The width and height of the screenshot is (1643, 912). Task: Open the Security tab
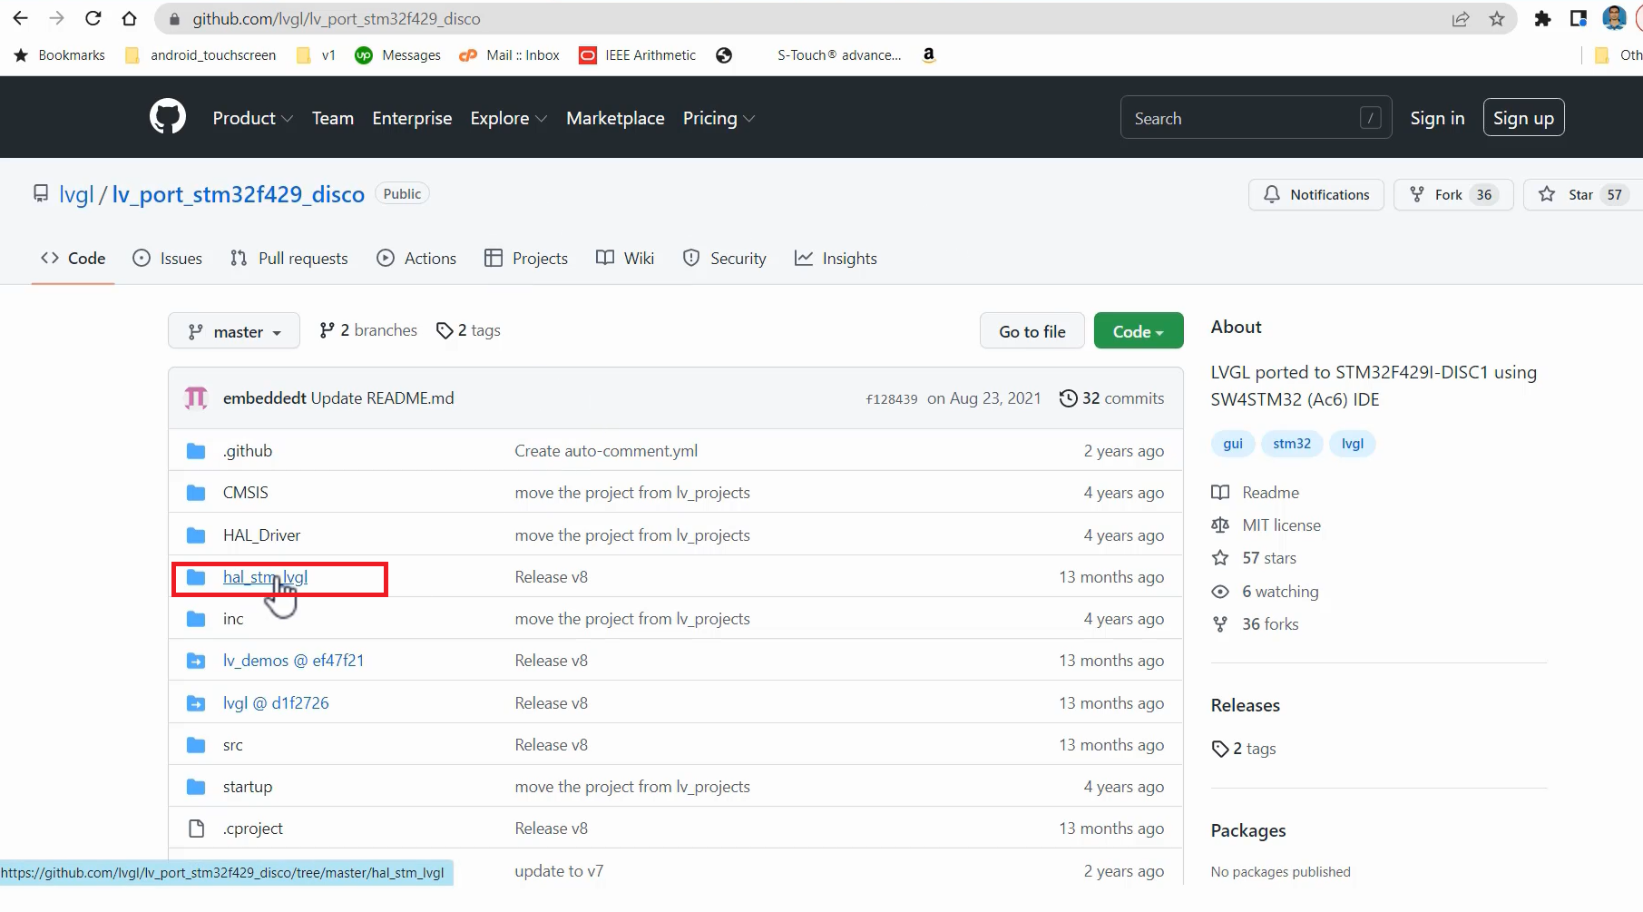tap(725, 259)
